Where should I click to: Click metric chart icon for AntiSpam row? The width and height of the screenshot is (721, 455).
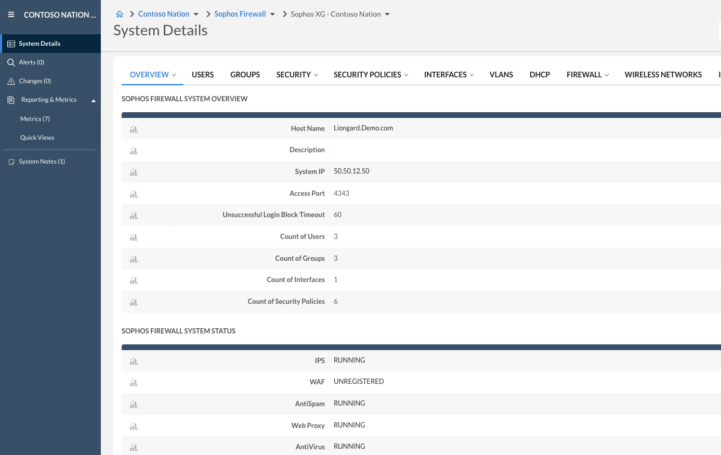point(134,405)
